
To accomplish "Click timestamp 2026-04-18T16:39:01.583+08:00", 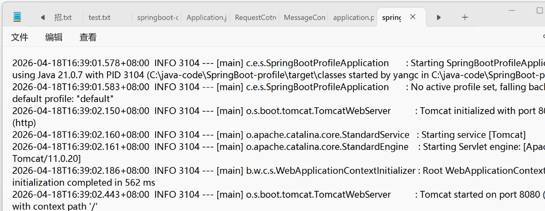I will [81, 87].
